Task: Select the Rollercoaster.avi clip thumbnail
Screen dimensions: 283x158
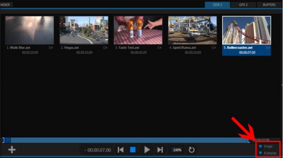Action: pos(246,30)
